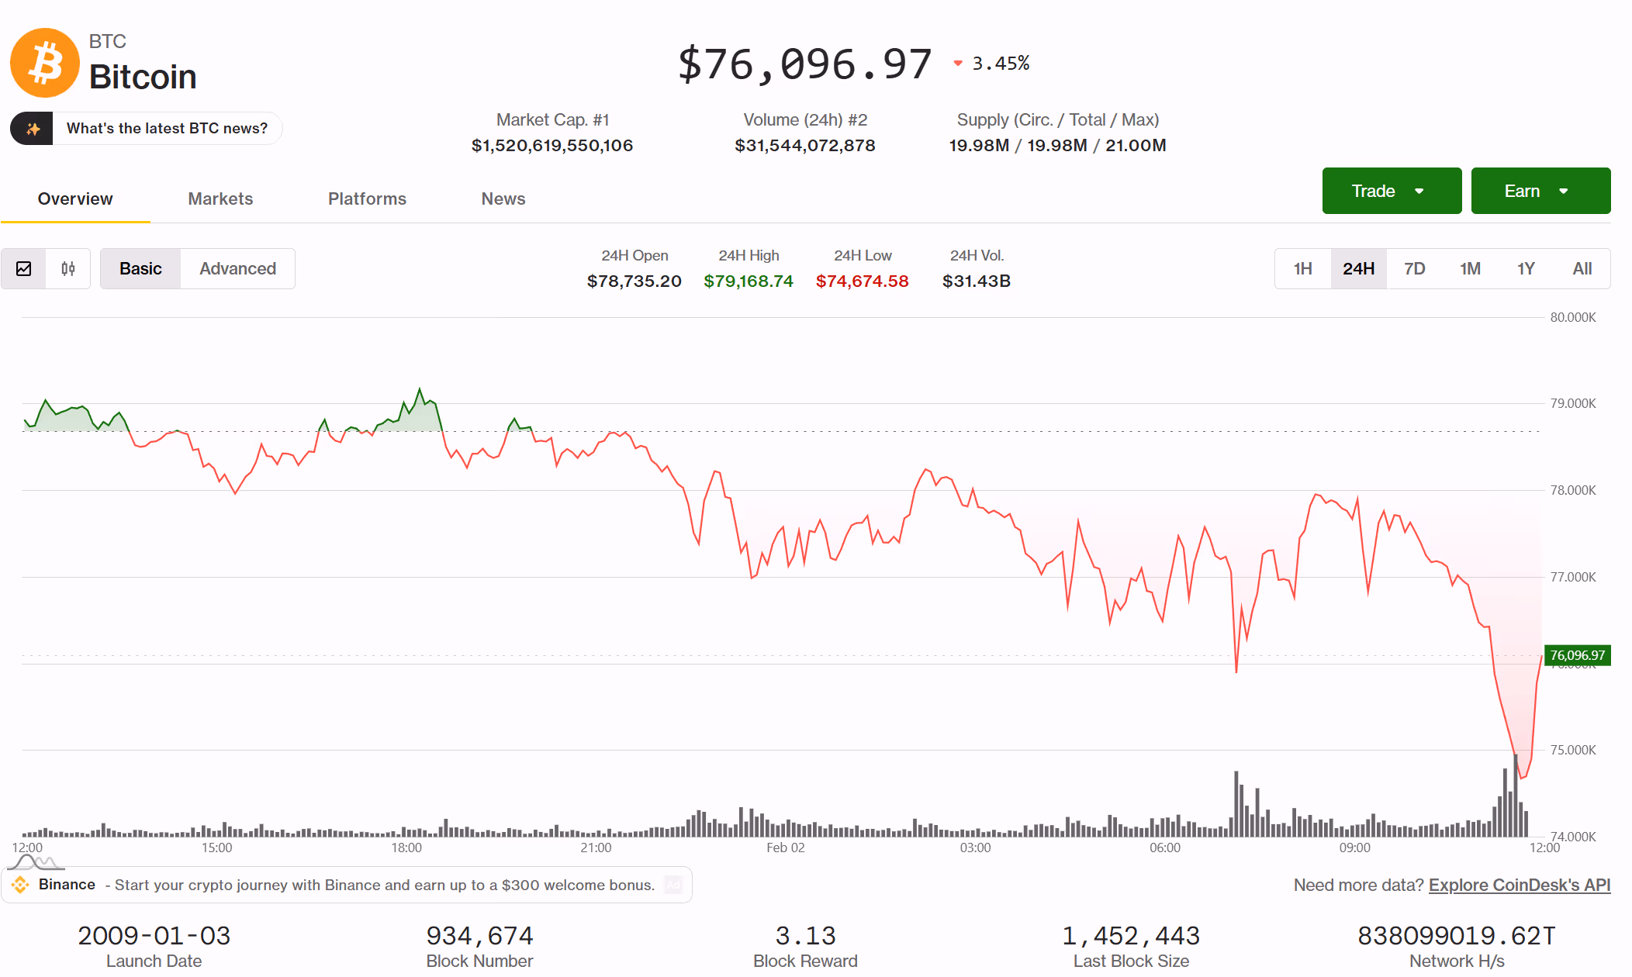Open Explore CoinDesk's API link

tap(1519, 885)
